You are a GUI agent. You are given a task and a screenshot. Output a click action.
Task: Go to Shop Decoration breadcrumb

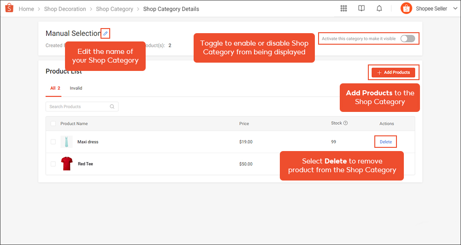point(65,9)
